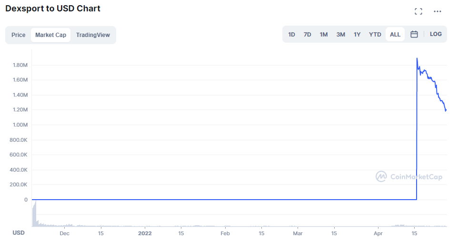The width and height of the screenshot is (458, 239).
Task: Open the three-dot more options menu
Action: [x=437, y=11]
